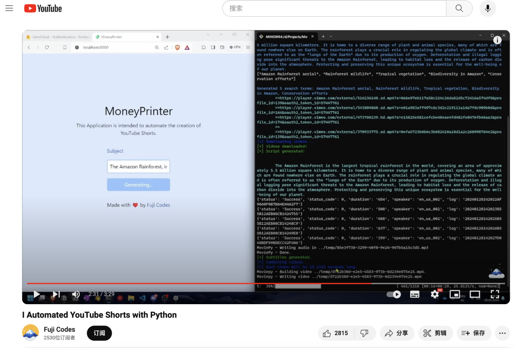Dislike the video with thumbs down
The height and width of the screenshot is (348, 515).
(x=364, y=333)
